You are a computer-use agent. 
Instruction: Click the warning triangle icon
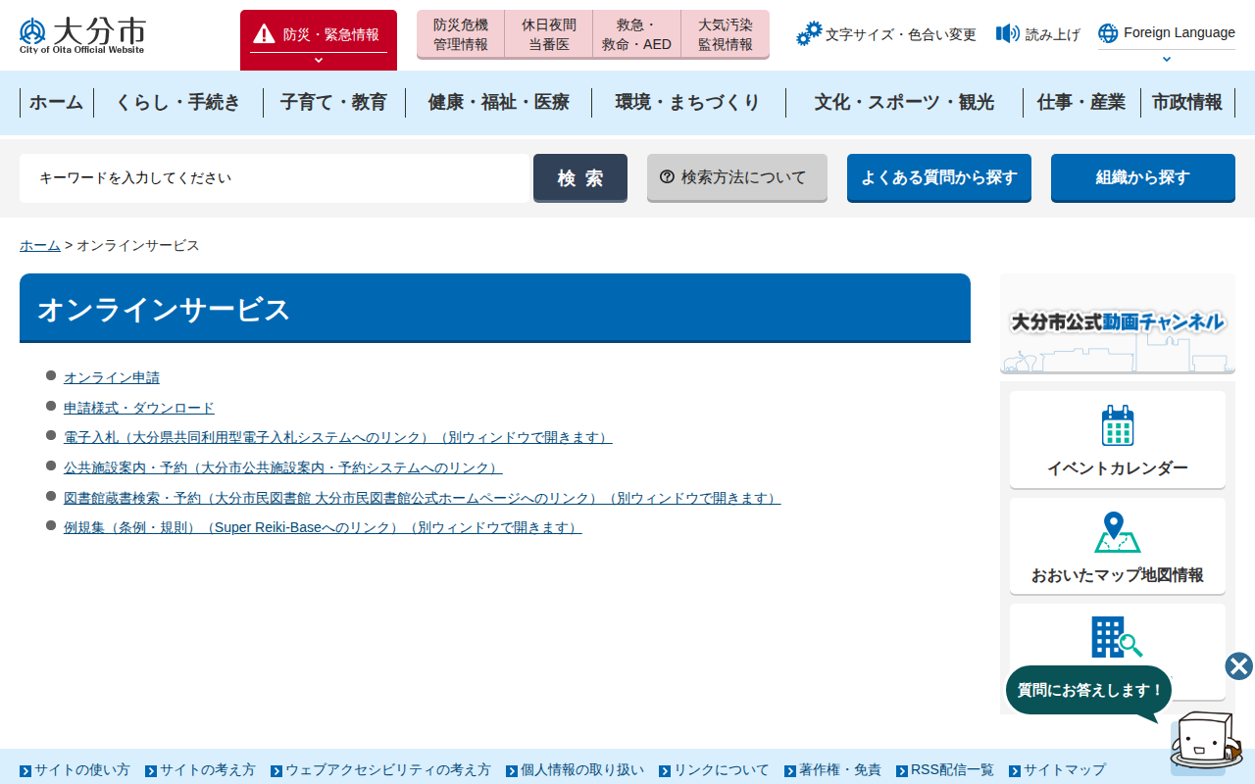(264, 34)
